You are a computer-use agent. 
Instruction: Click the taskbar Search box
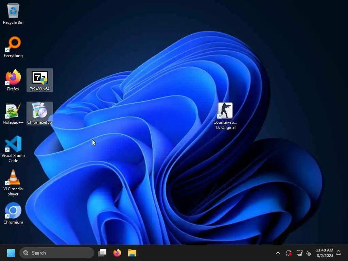(x=57, y=253)
